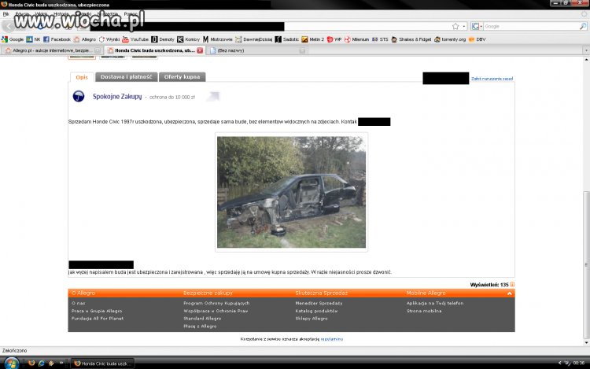Open the Menedżer Sprzedaży link
Image resolution: width=590 pixels, height=369 pixels.
pos(319,303)
